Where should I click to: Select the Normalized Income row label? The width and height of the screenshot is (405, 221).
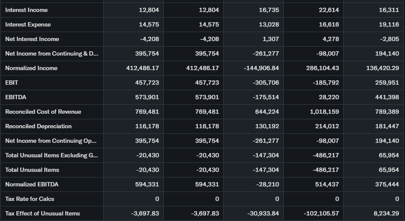(x=31, y=68)
